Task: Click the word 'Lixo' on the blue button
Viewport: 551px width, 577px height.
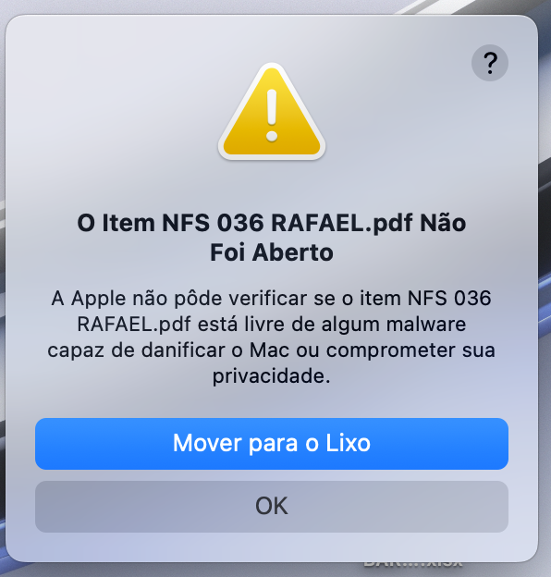Action: (x=348, y=443)
